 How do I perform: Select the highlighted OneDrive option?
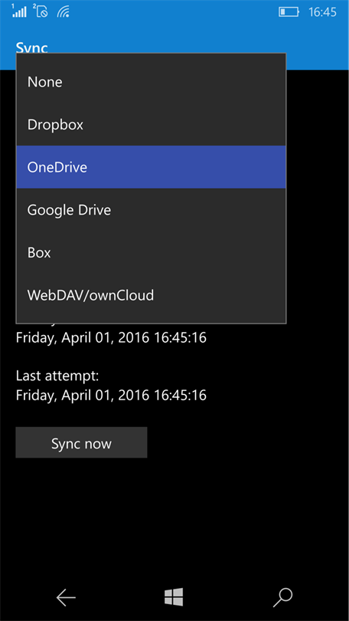[151, 167]
